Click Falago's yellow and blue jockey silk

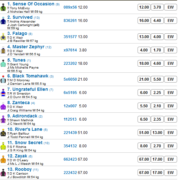pos(3,37)
